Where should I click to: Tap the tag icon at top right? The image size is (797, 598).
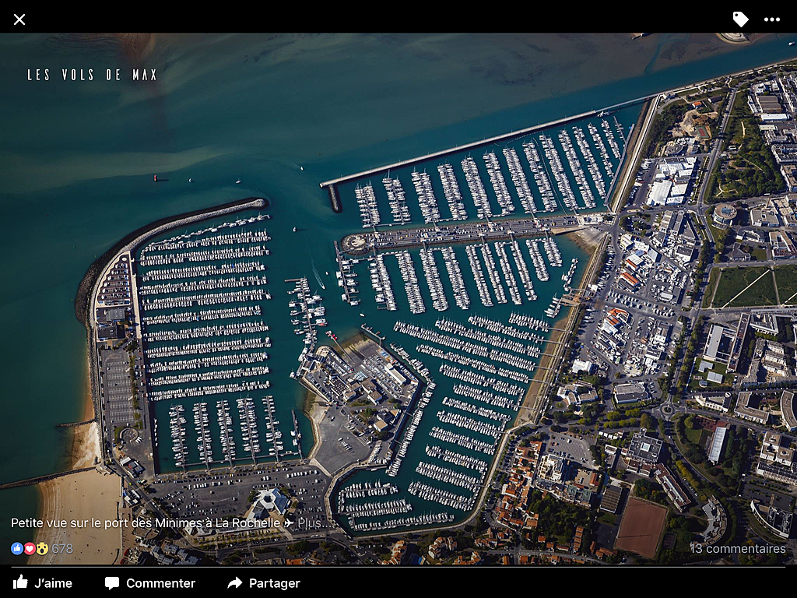[x=741, y=19]
